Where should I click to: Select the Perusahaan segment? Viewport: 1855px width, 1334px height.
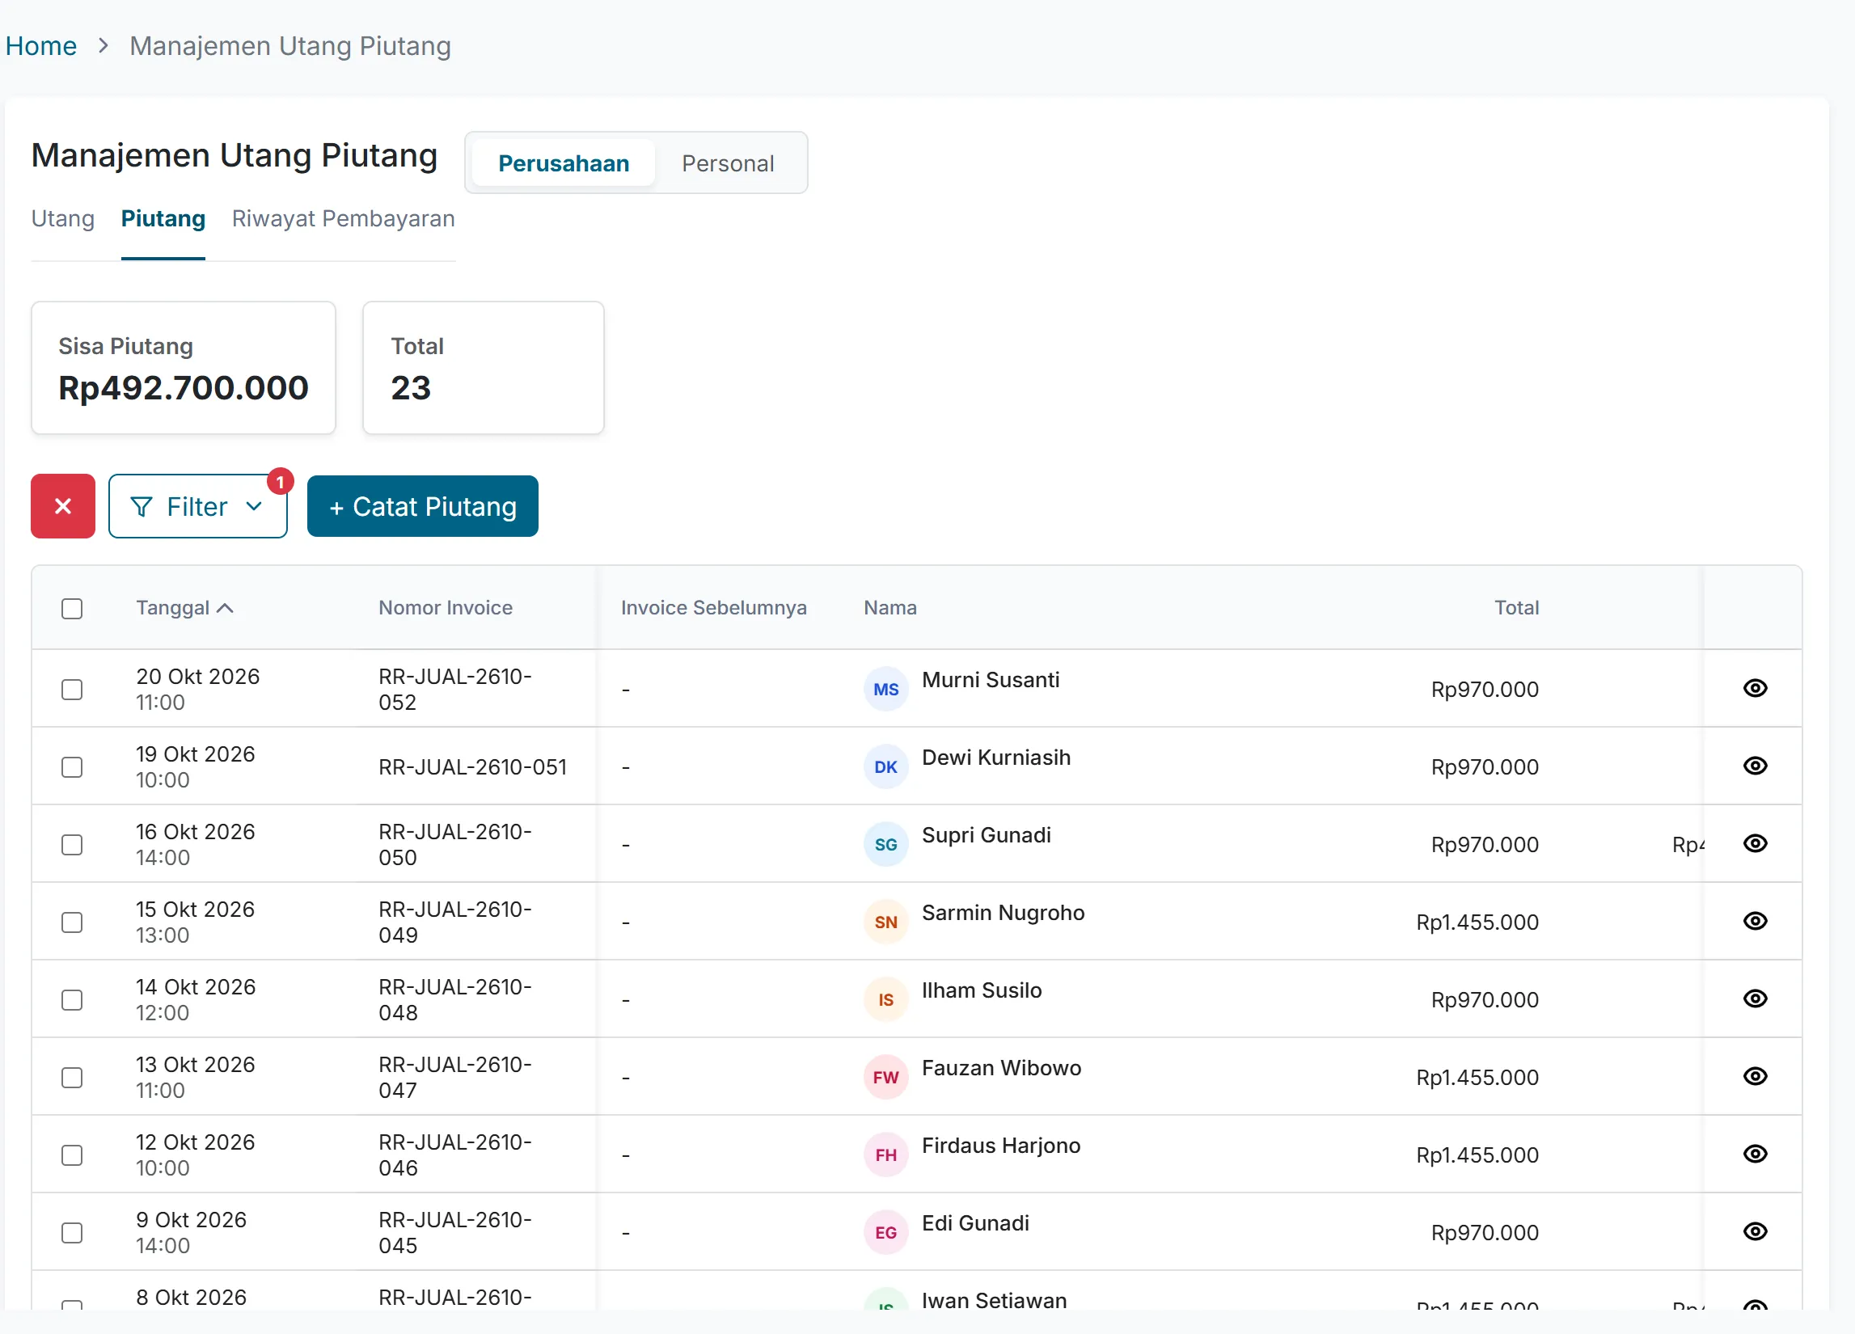tap(564, 163)
